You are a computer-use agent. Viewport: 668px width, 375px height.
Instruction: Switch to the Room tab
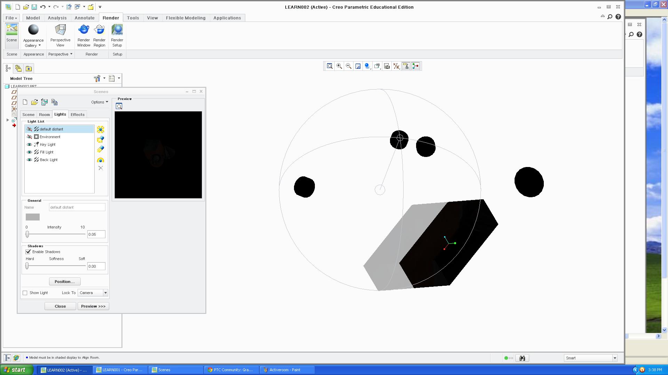pyautogui.click(x=44, y=115)
